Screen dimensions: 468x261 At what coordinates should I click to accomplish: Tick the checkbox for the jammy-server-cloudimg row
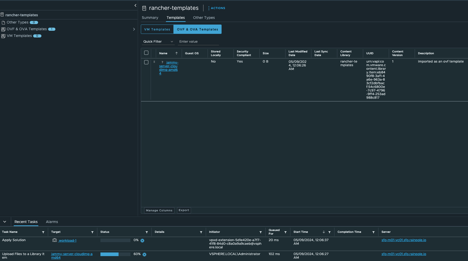coord(146,62)
